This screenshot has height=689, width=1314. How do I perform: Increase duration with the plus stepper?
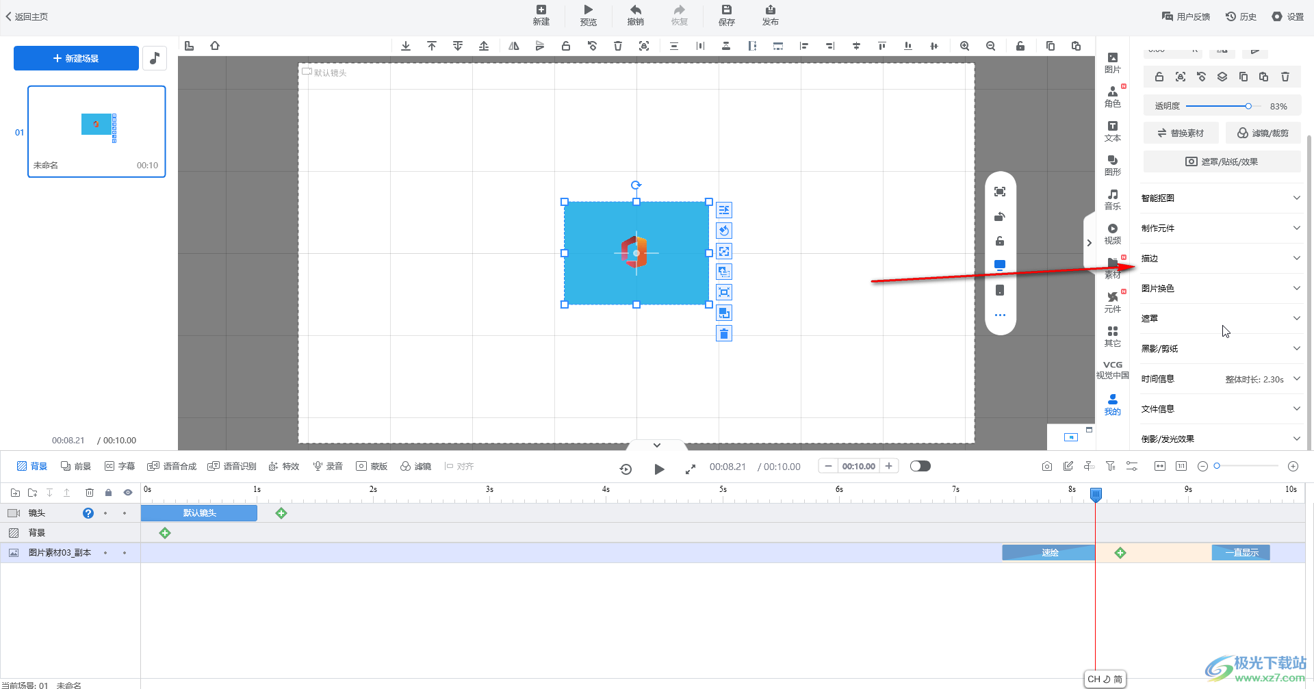coord(888,466)
